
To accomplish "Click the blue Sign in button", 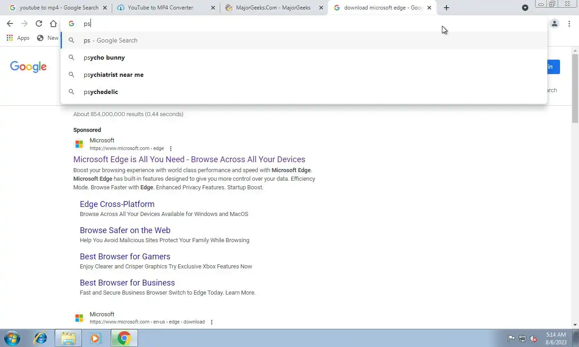I will coord(553,67).
